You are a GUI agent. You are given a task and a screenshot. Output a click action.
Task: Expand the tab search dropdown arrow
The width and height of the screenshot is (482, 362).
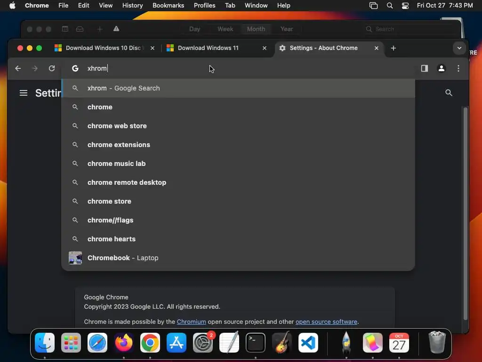tap(459, 48)
